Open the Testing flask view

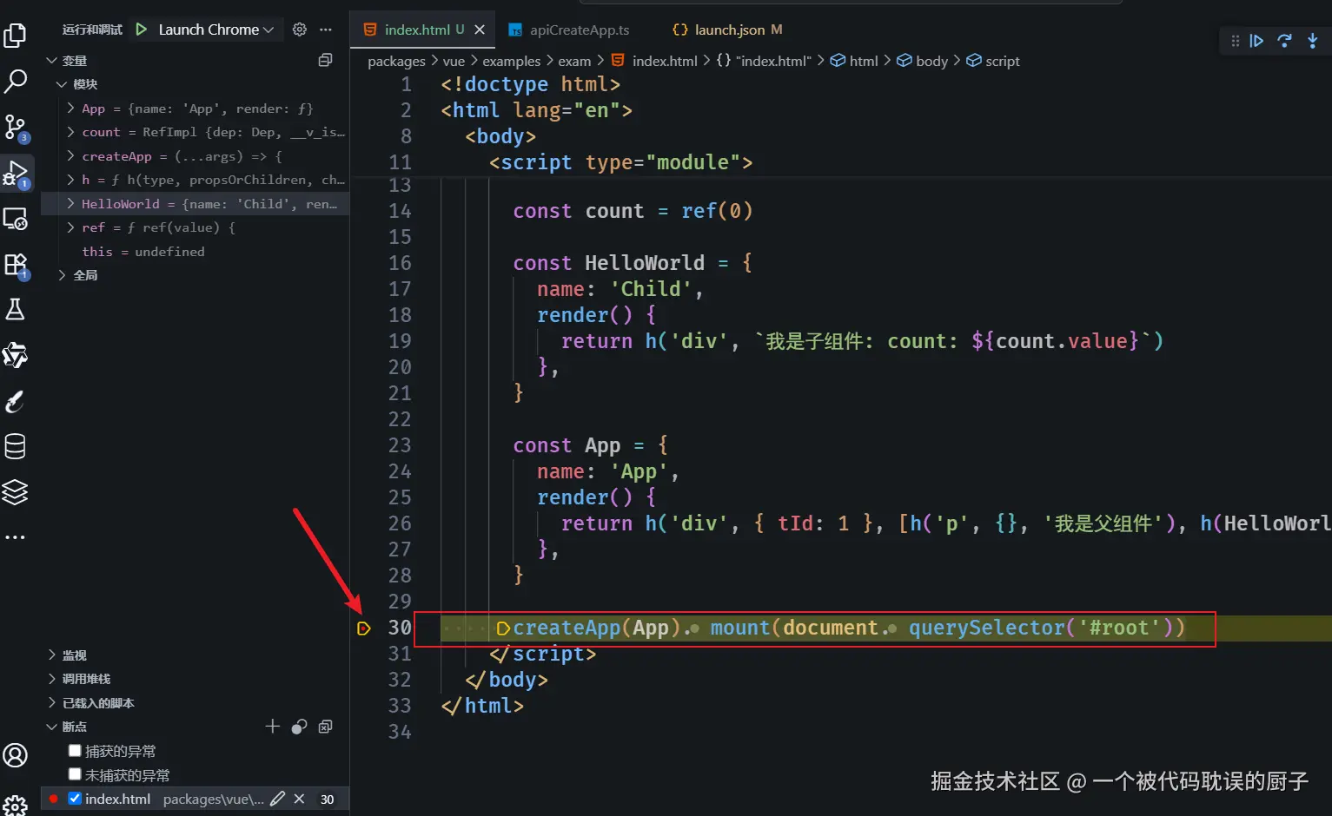[x=15, y=310]
